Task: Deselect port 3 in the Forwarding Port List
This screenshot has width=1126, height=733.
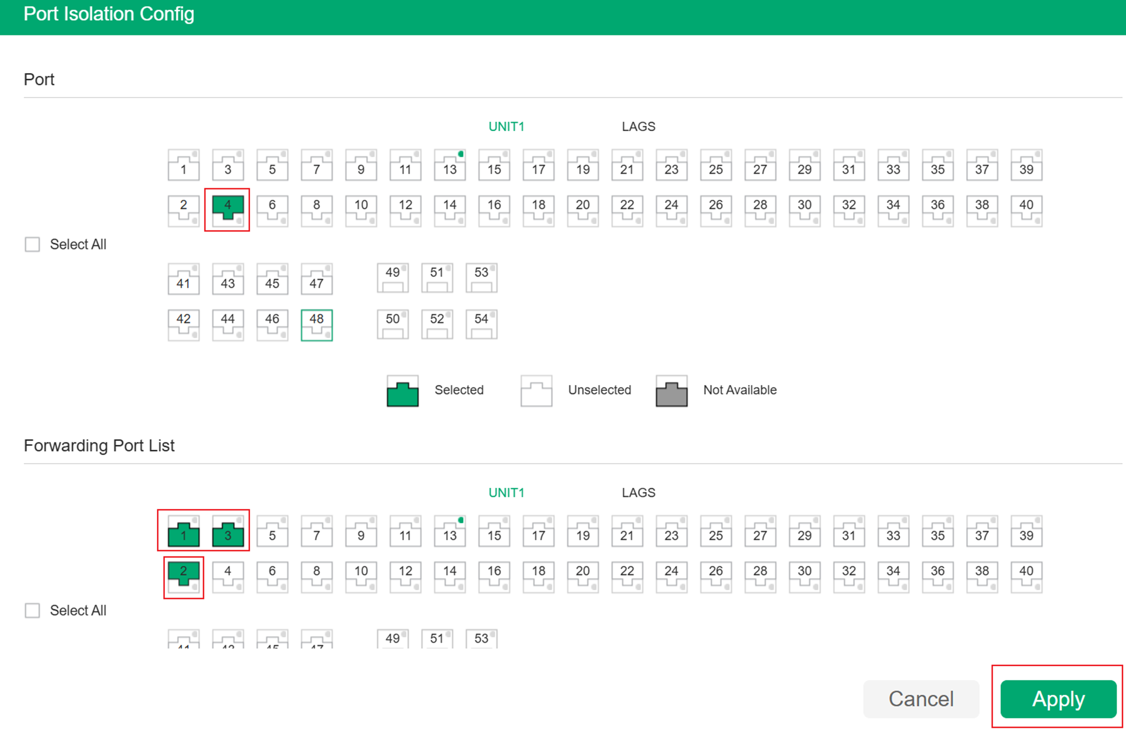Action: (x=228, y=531)
